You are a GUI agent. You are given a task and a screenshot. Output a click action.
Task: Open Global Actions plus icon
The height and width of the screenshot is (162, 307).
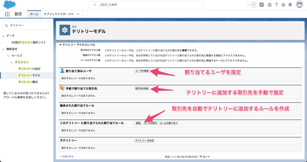(x=261, y=5)
